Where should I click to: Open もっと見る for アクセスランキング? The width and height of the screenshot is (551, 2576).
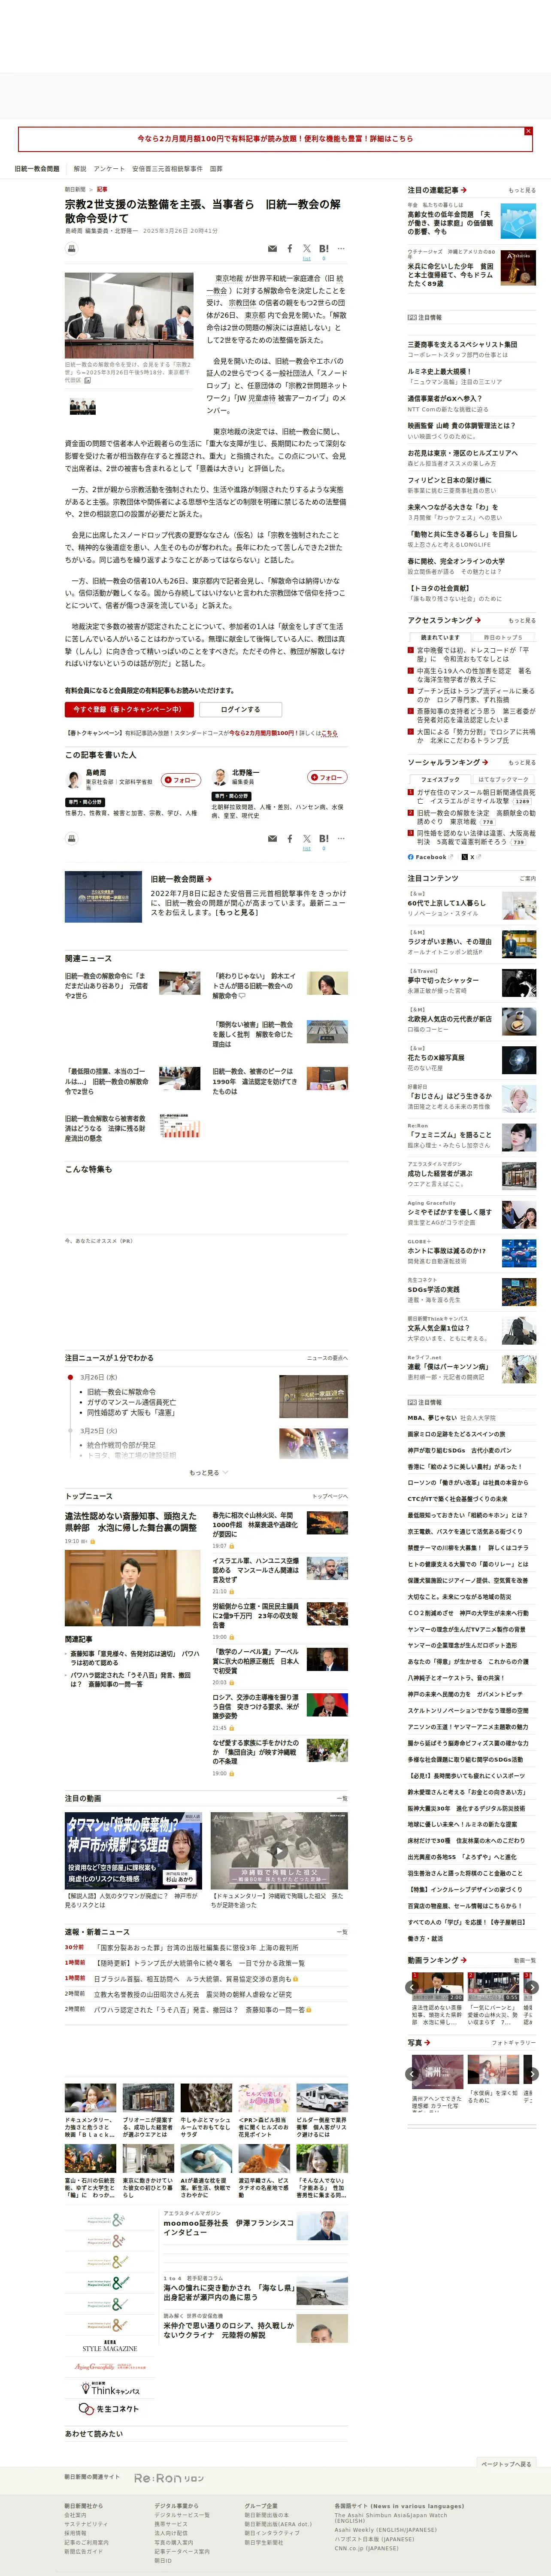(521, 620)
